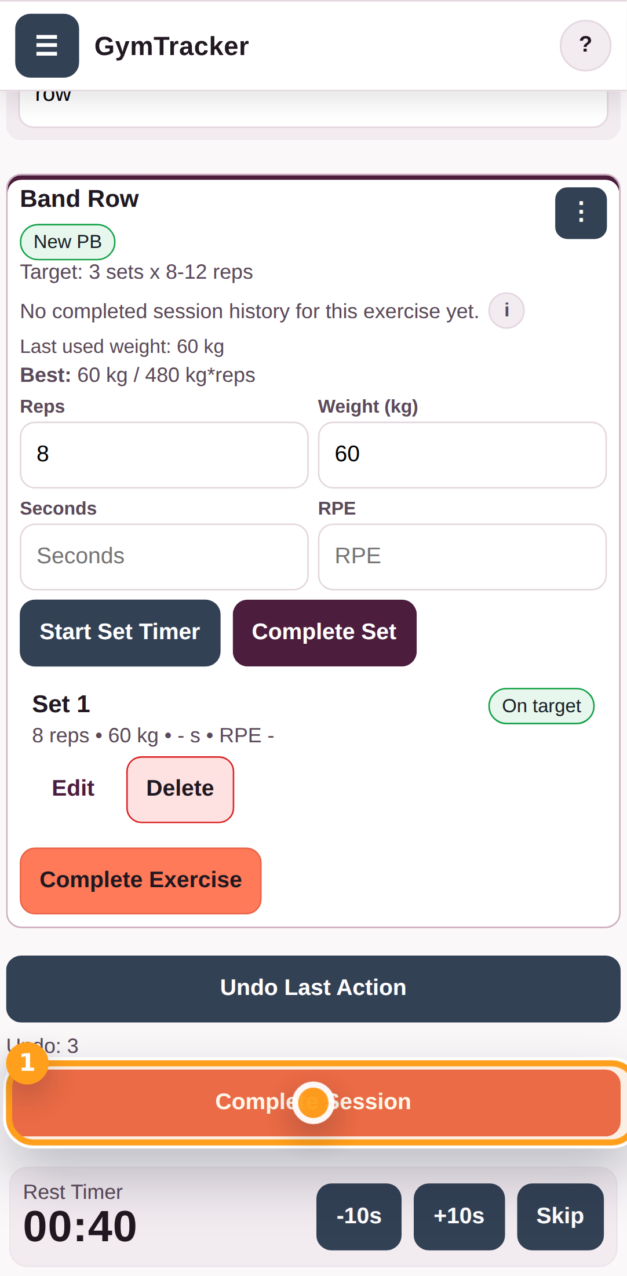
Task: Focus the empty Seconds field
Action: 164,556
